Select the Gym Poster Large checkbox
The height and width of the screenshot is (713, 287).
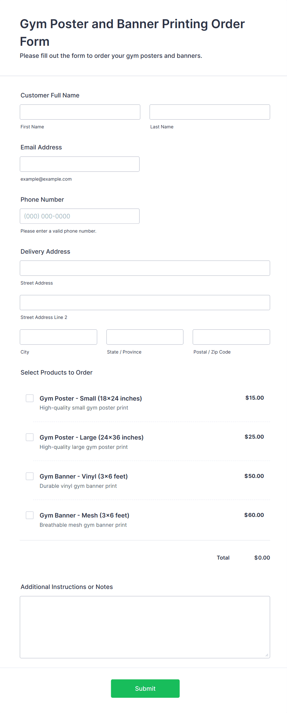pos(30,437)
